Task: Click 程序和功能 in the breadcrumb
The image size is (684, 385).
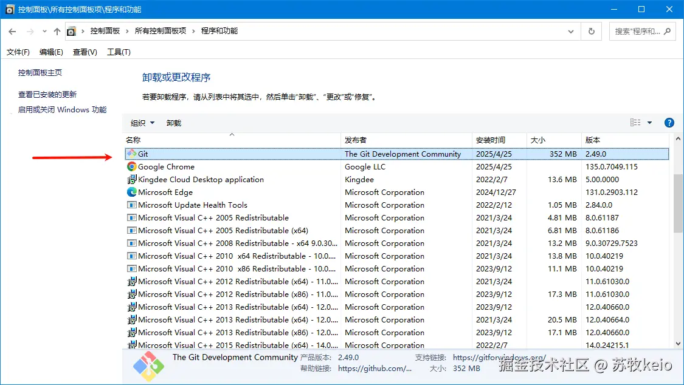Action: [219, 31]
